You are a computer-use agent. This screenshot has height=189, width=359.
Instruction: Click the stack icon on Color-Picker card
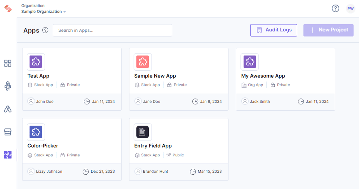click(30, 155)
